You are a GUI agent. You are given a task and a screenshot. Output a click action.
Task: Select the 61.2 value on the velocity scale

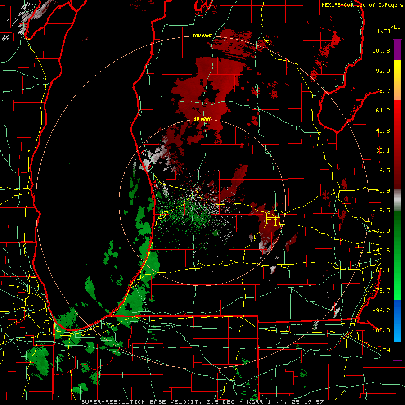pyautogui.click(x=383, y=111)
